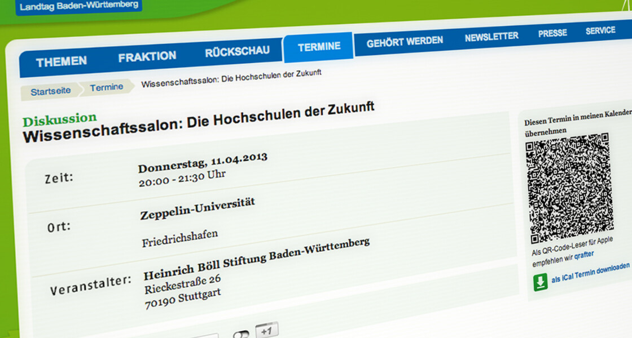Open the FRAKTION navigation tab
Image resolution: width=632 pixels, height=338 pixels.
[147, 57]
